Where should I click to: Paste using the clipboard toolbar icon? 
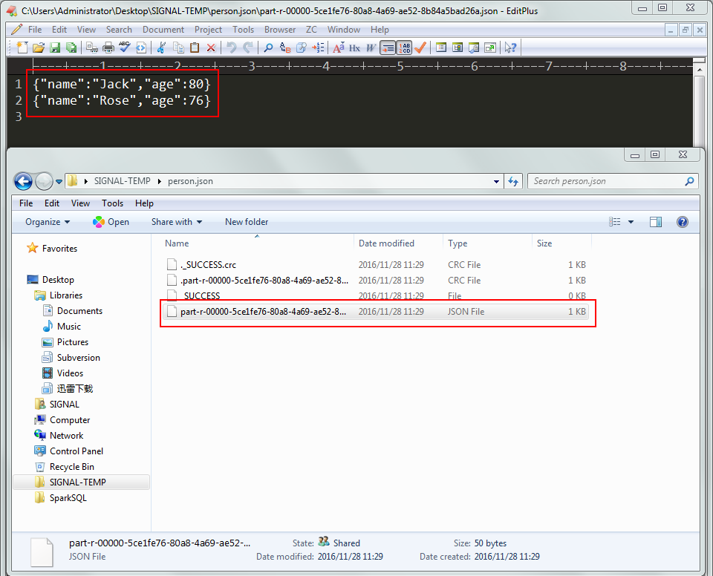point(195,48)
